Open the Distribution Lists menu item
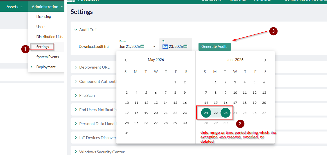This screenshot has width=327, height=155. (x=50, y=37)
